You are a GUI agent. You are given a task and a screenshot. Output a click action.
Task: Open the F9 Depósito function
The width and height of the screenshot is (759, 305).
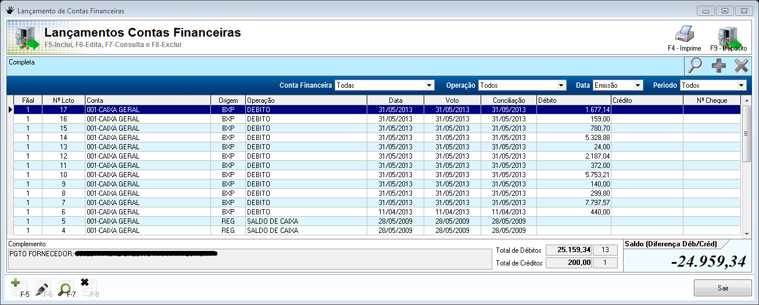728,38
